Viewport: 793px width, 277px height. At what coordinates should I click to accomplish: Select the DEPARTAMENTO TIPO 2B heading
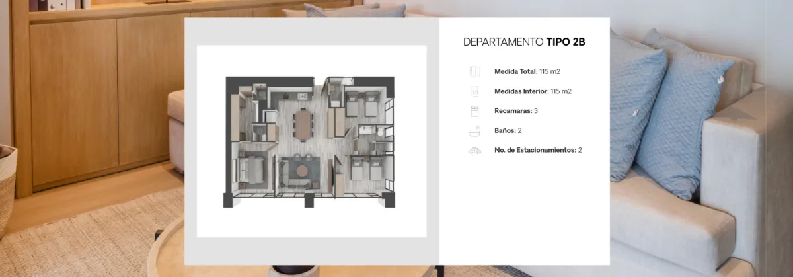pos(524,42)
